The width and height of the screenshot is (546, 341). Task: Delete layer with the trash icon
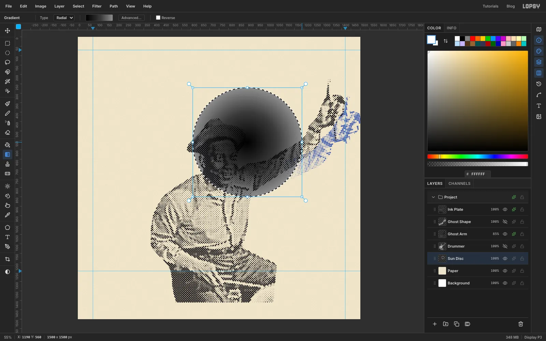tap(521, 324)
